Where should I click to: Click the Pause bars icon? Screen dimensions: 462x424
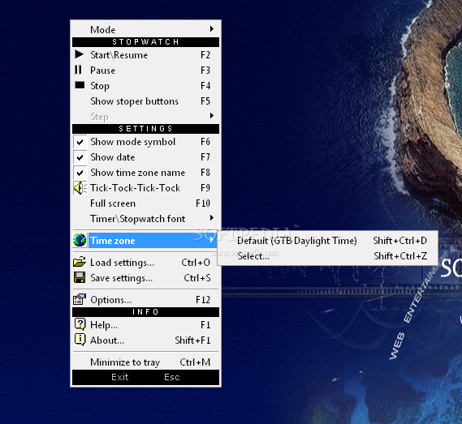tap(79, 70)
